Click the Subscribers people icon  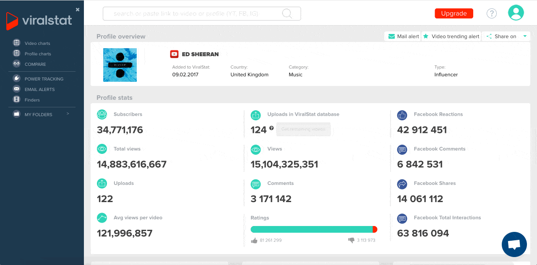(x=102, y=114)
